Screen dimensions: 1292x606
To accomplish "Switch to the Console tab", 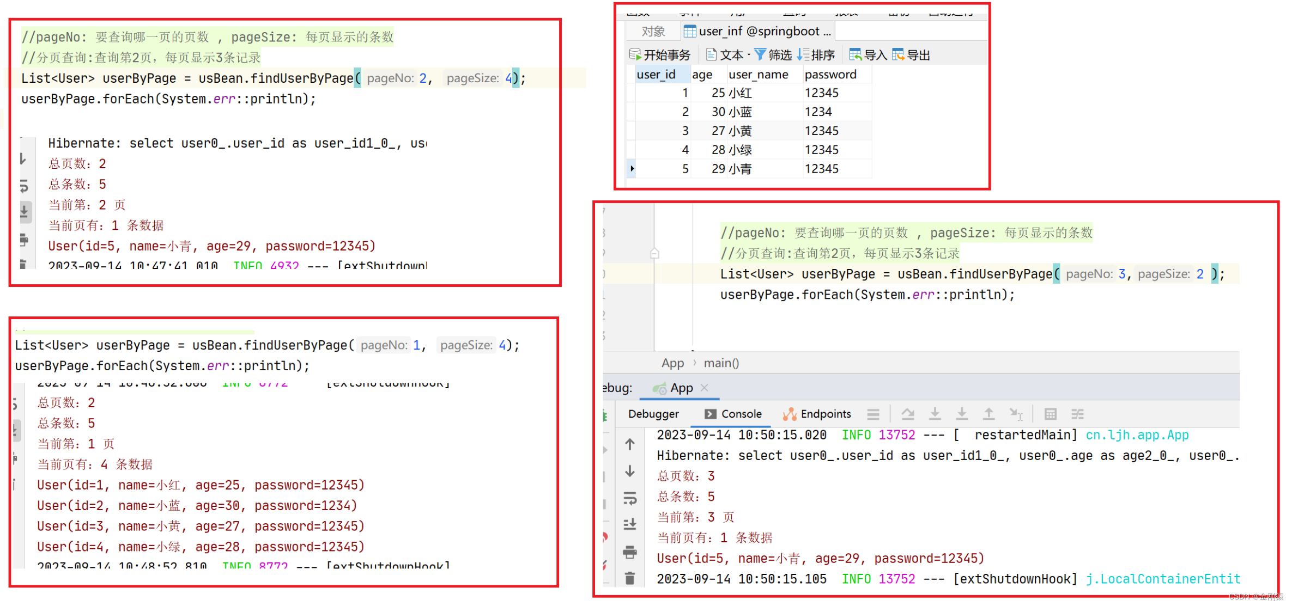I will (x=733, y=414).
